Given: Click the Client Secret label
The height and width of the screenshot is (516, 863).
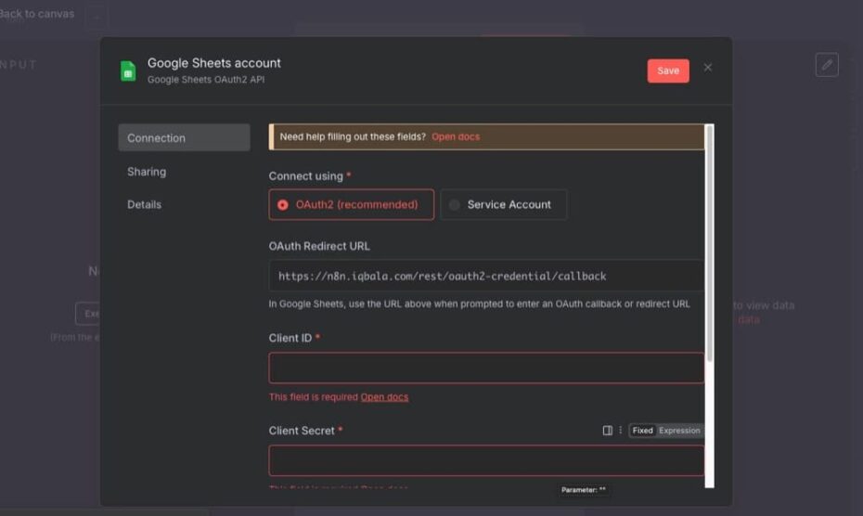Looking at the screenshot, I should click(301, 430).
